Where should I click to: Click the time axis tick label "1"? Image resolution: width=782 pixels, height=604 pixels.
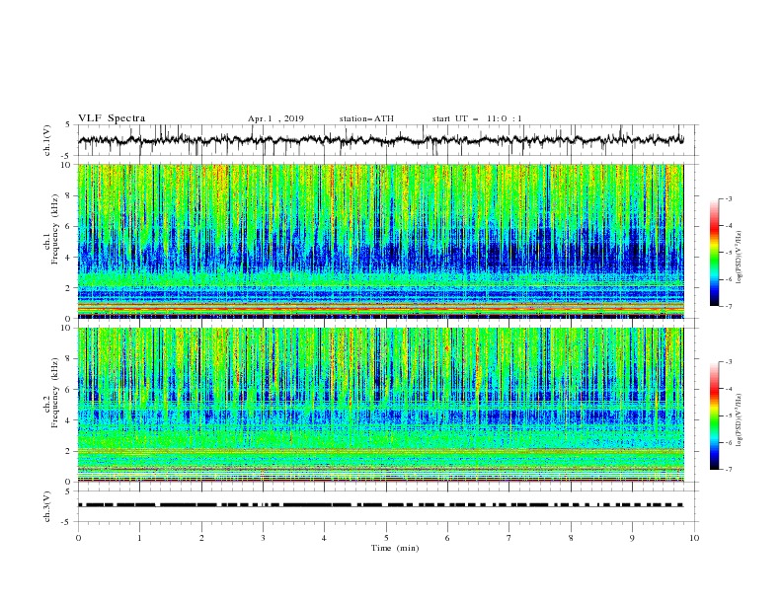(139, 538)
